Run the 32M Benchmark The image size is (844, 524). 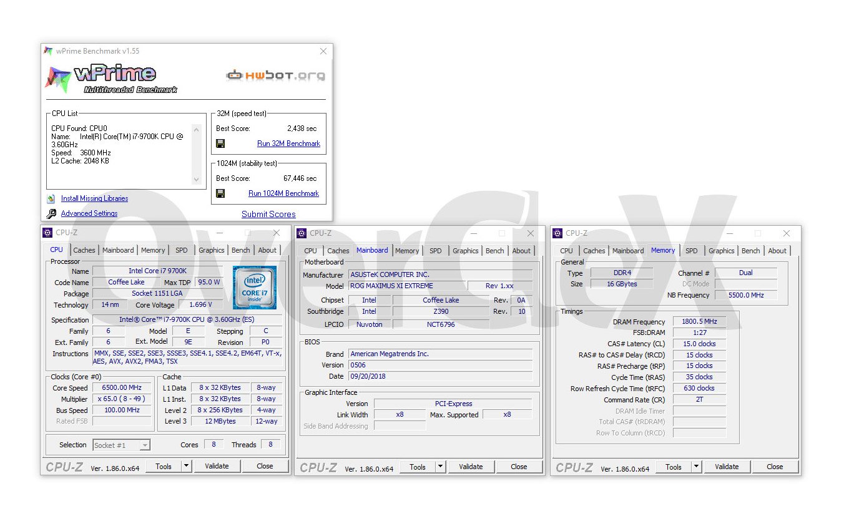[x=288, y=143]
